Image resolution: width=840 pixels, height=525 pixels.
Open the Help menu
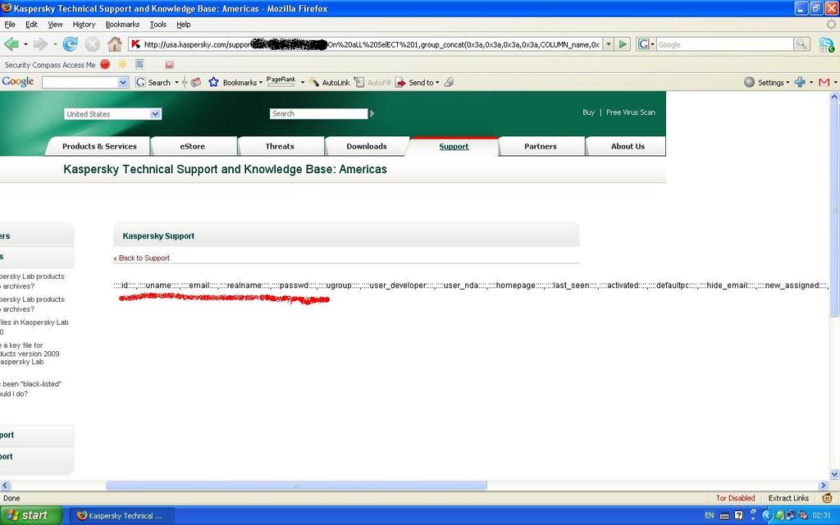click(183, 24)
